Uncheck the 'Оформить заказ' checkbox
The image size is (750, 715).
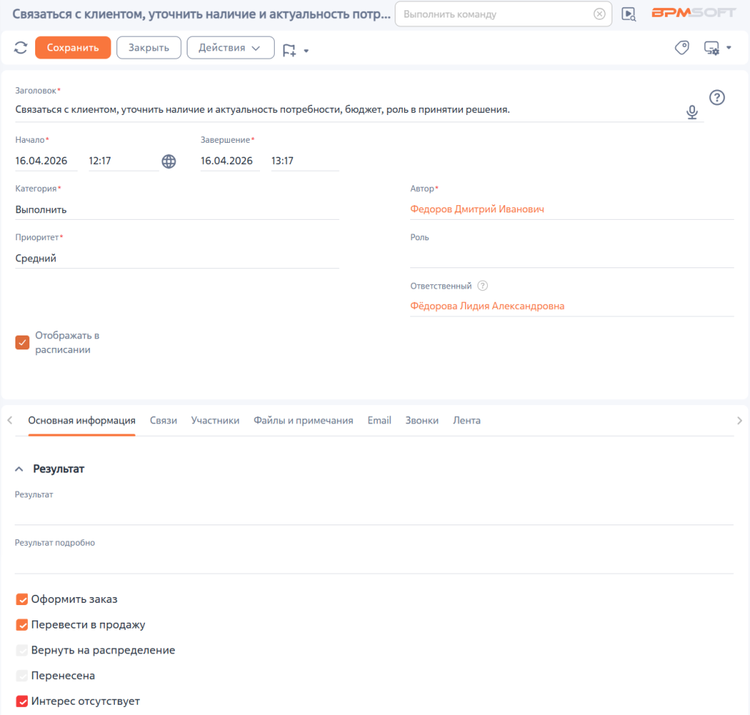click(22, 600)
